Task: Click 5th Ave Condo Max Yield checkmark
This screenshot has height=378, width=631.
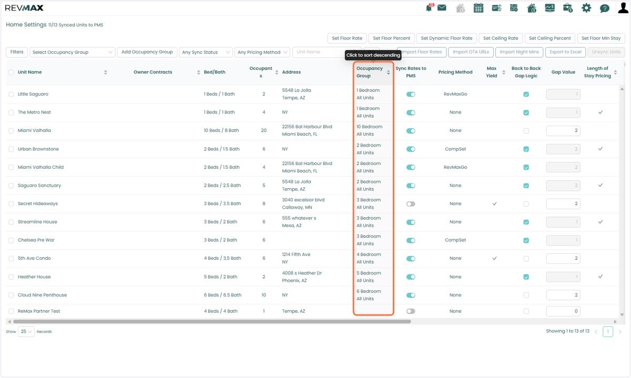Action: coord(494,258)
